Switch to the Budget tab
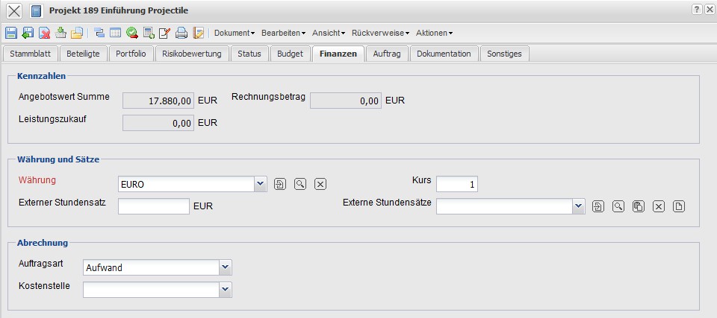This screenshot has height=318, width=717. [290, 54]
